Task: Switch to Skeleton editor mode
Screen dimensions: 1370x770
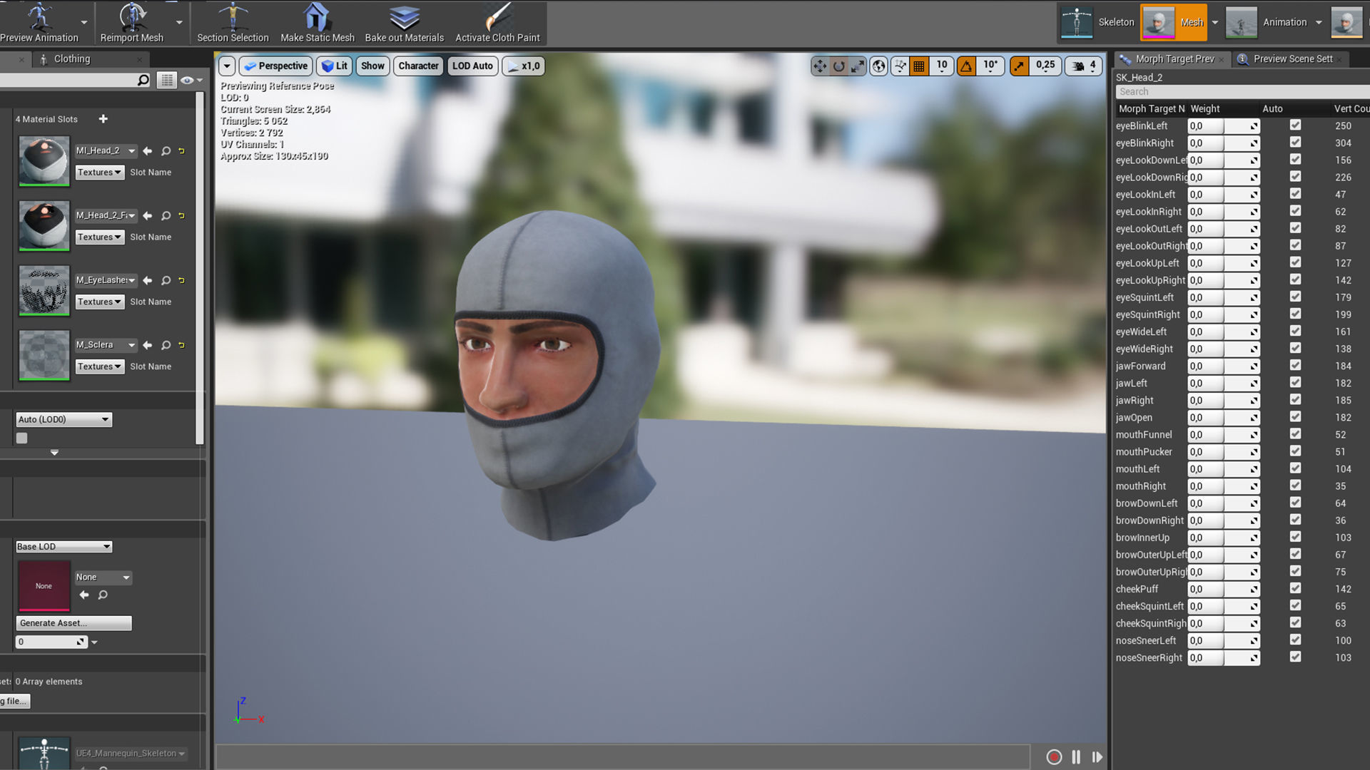Action: coord(1097,22)
